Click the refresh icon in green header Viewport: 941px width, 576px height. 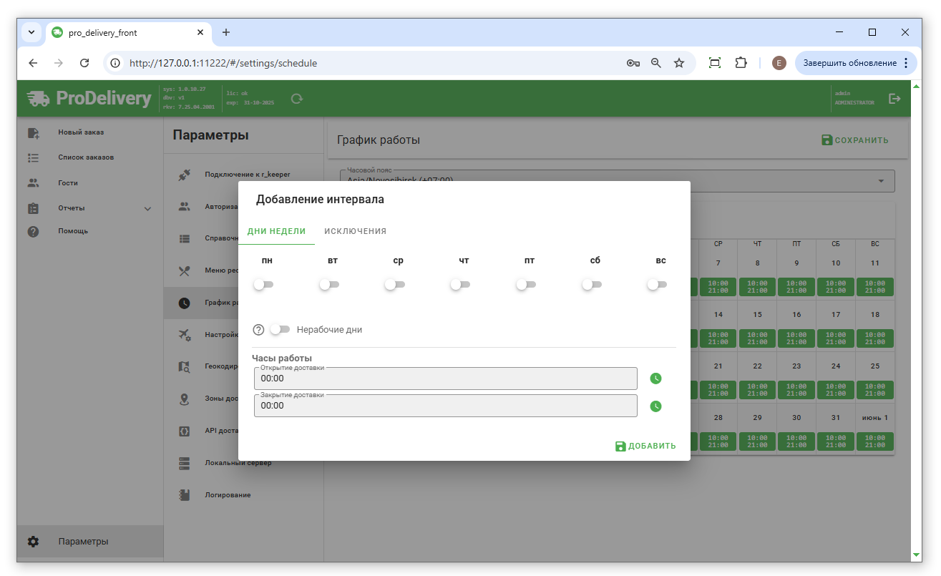(297, 99)
